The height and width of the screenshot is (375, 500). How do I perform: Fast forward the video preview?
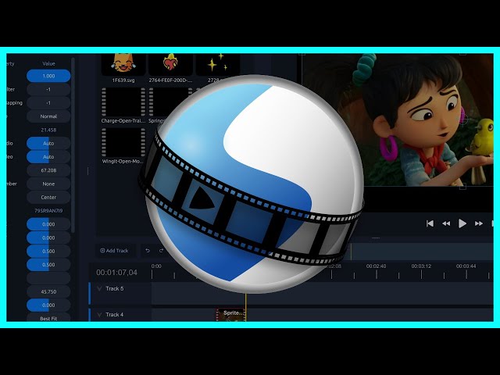pos(479,223)
